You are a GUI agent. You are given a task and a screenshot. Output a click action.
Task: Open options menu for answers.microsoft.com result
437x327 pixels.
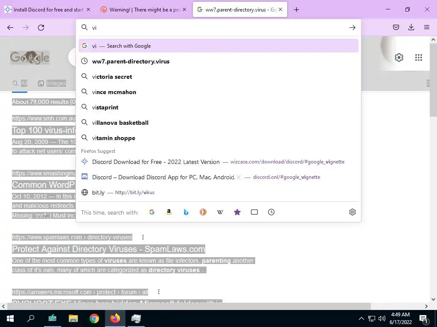(159, 292)
